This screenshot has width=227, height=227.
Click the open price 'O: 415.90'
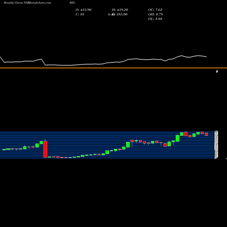(x=84, y=10)
